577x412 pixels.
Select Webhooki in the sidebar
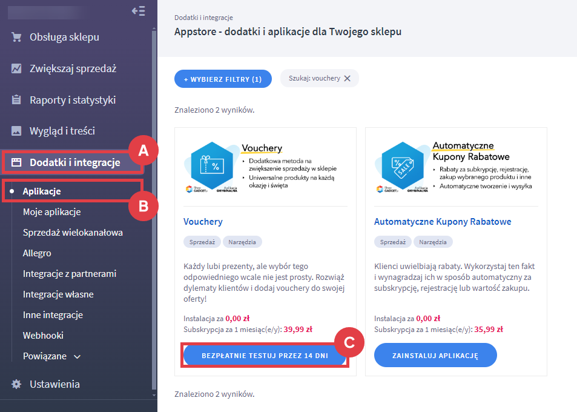[x=43, y=335]
